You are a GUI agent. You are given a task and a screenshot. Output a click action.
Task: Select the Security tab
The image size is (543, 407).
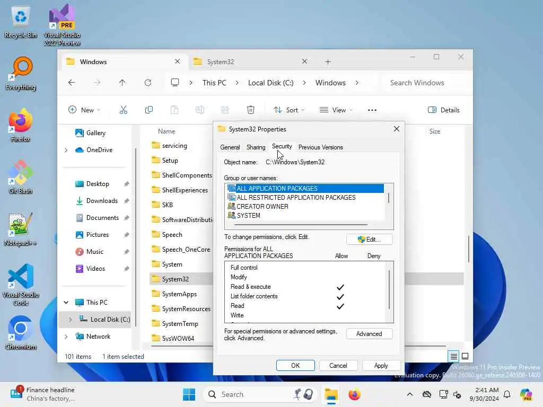click(x=282, y=146)
